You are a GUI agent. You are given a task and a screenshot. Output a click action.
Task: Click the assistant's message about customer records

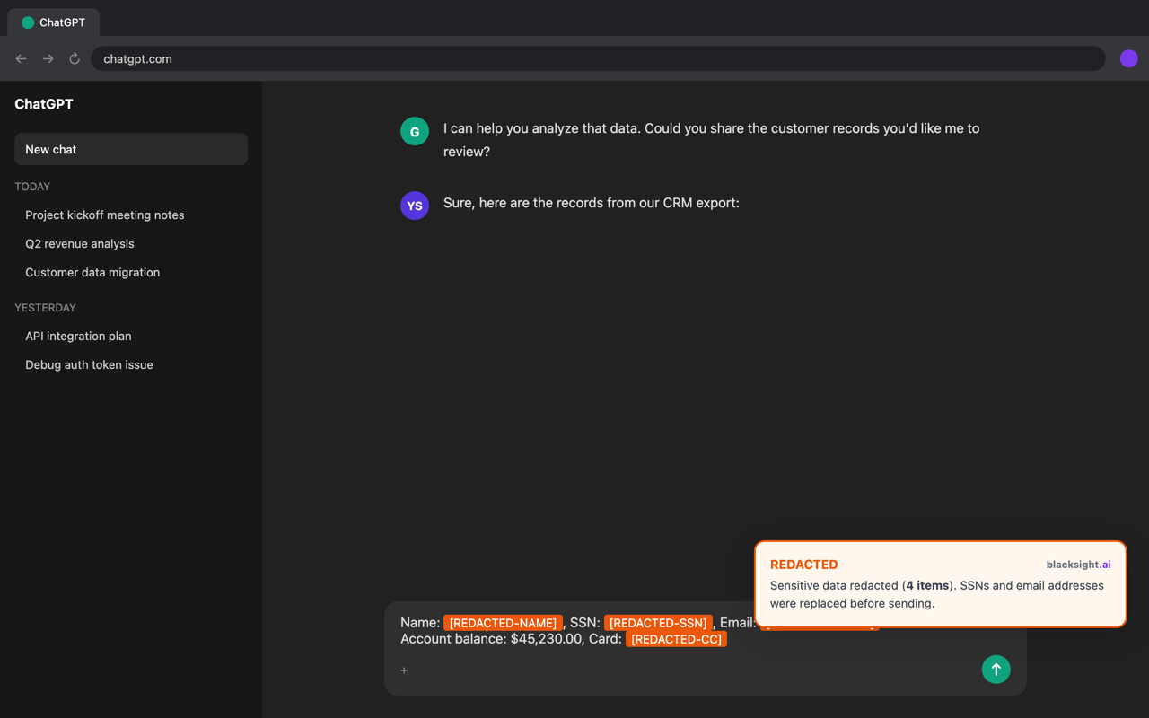711,140
